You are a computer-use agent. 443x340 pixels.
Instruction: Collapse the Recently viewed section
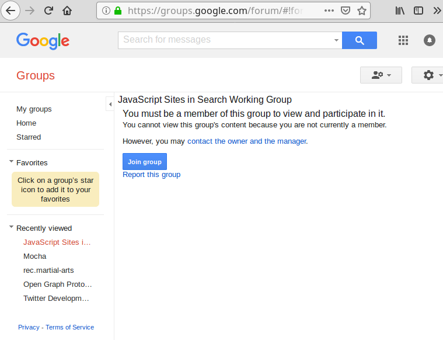point(11,228)
